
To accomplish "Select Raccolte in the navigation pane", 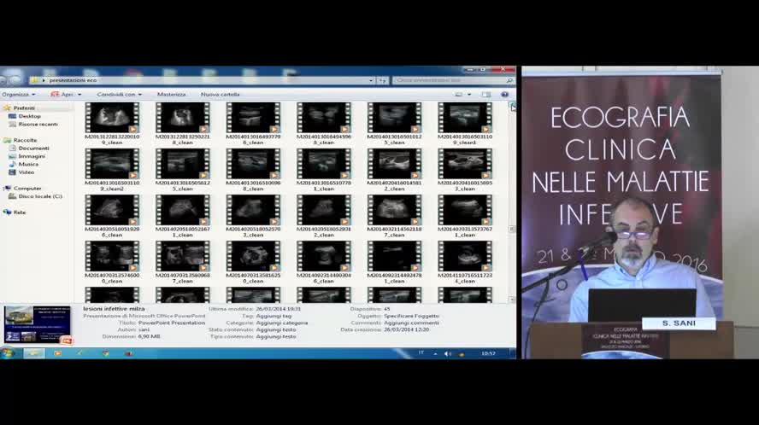I will click(x=25, y=140).
